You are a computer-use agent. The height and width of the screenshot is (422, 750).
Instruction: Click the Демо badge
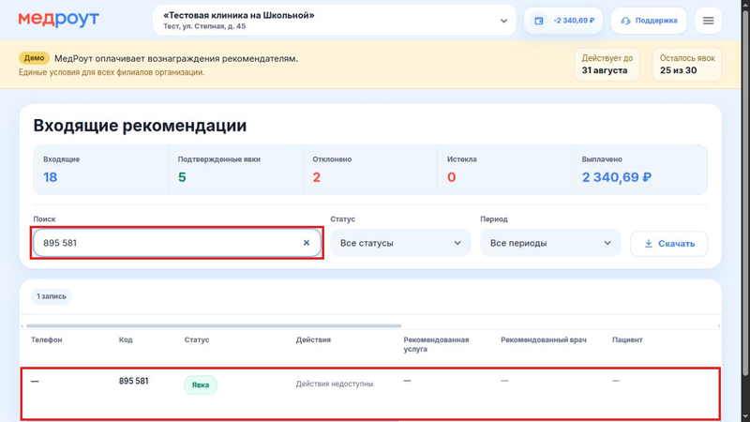click(x=34, y=58)
